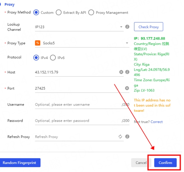Clear the Port field value
The width and height of the screenshot is (184, 172).
[127, 88]
